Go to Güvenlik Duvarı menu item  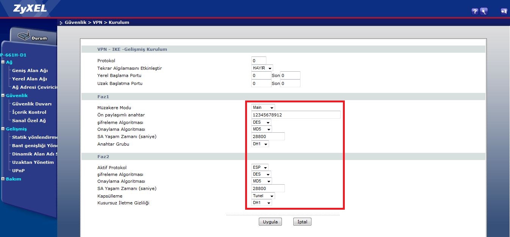pyautogui.click(x=32, y=104)
